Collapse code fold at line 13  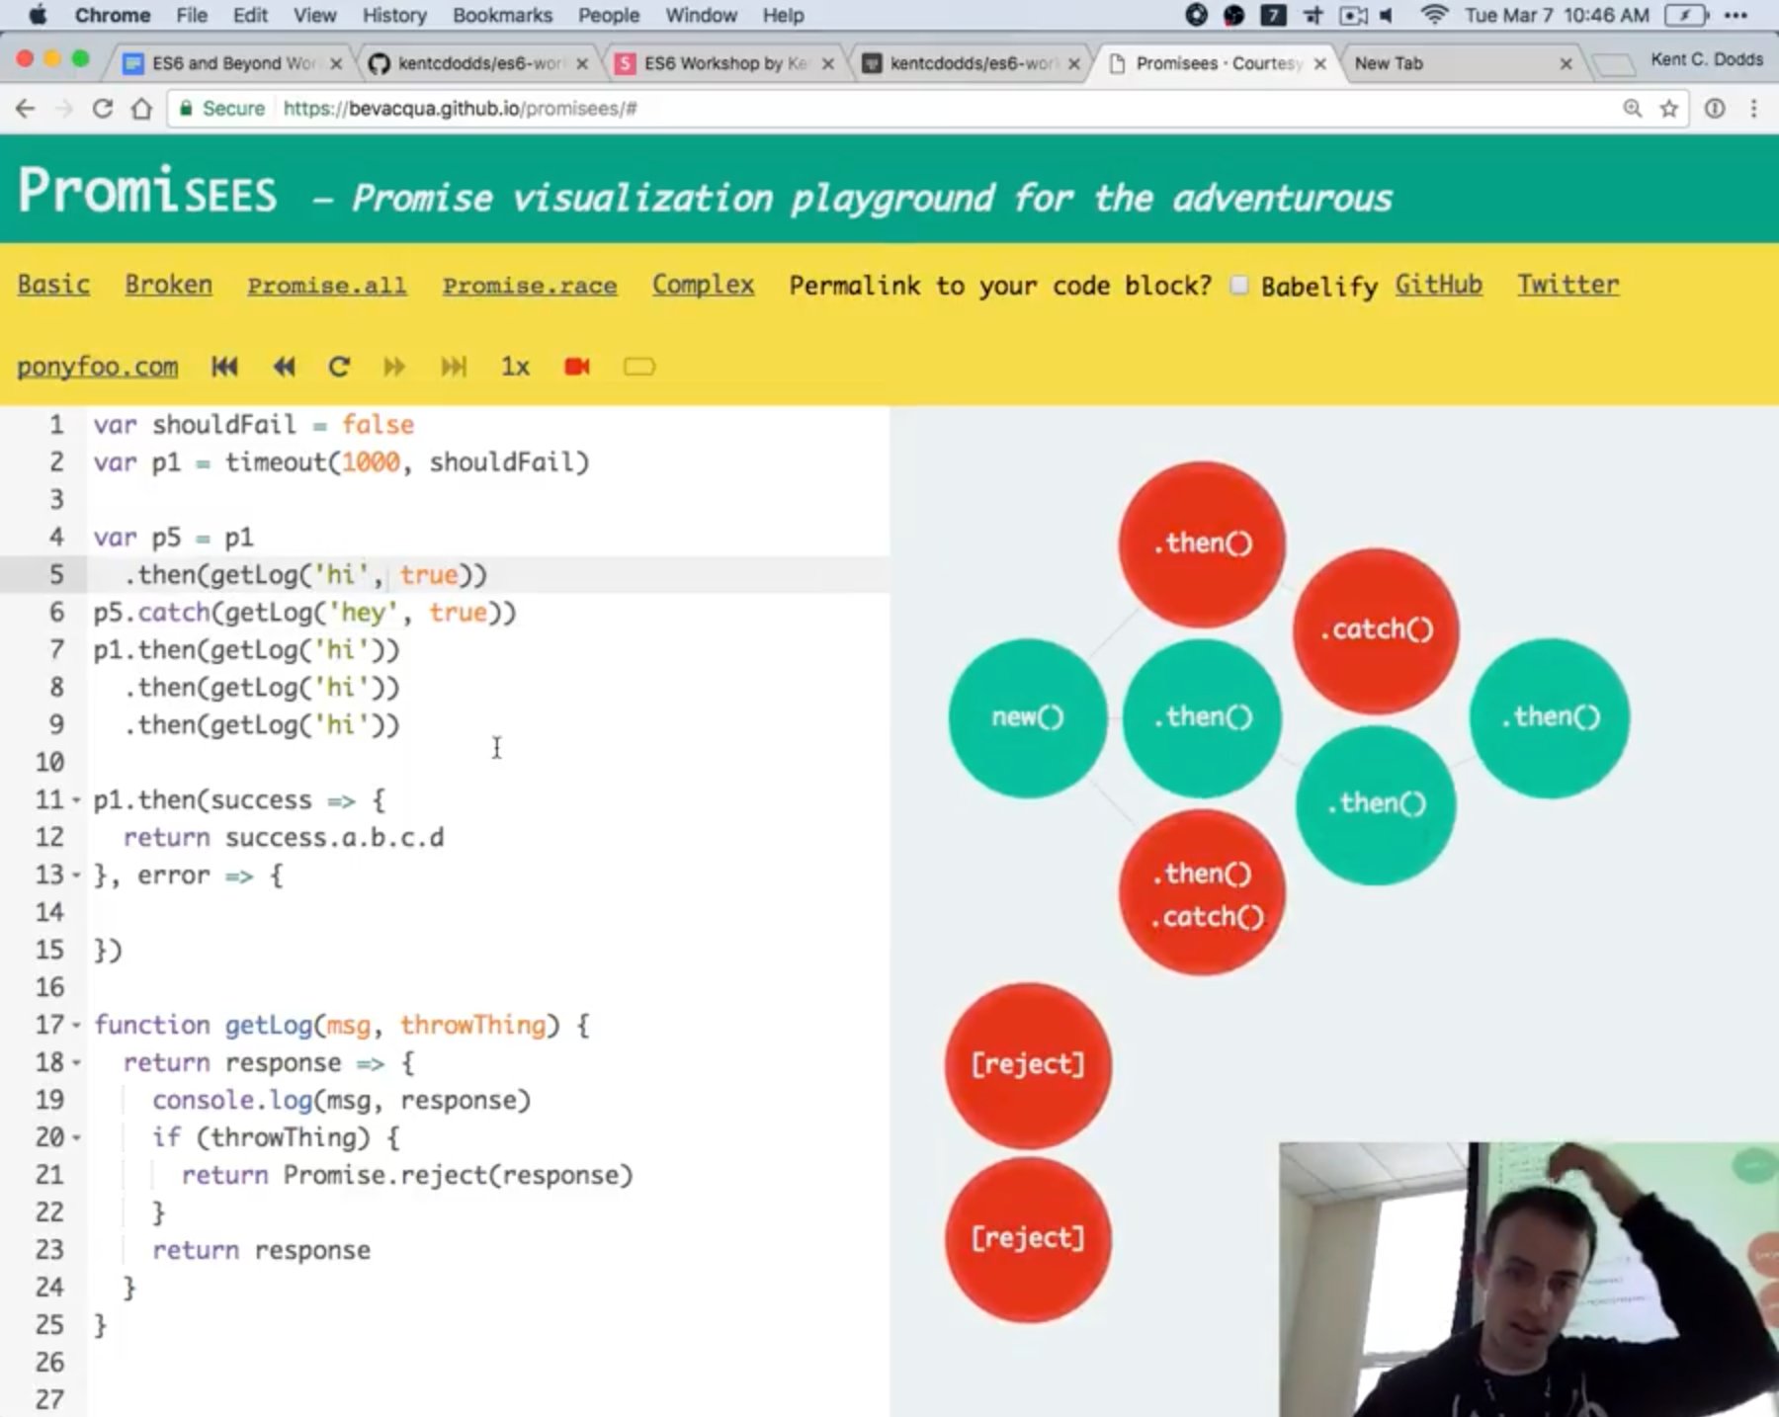point(76,875)
